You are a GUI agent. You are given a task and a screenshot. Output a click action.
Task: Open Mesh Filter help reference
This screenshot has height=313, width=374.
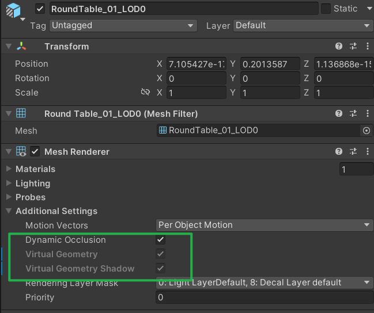point(339,114)
